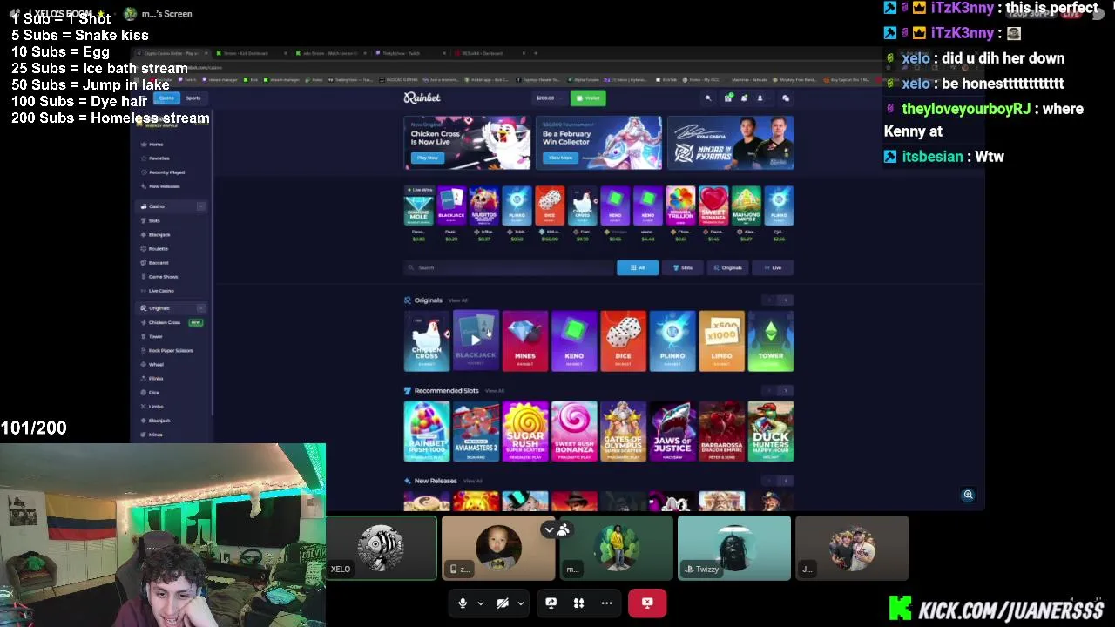Select XELO's participant tile
Image resolution: width=1115 pixels, height=627 pixels.
click(382, 548)
